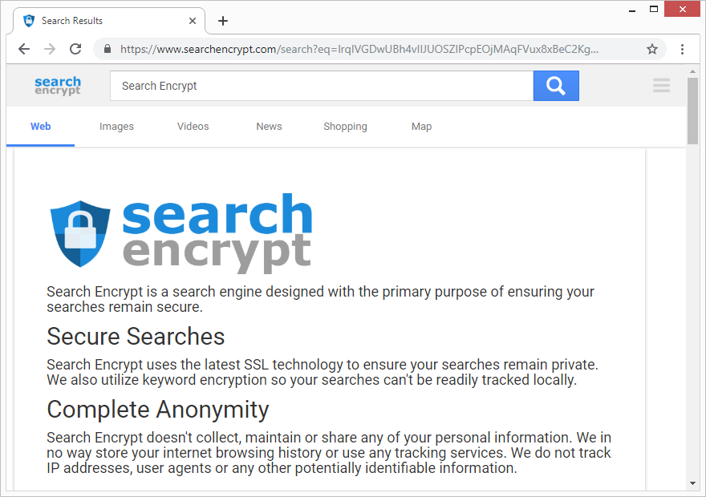The height and width of the screenshot is (497, 706).
Task: Click the scrollbar's down arrow
Action: pyautogui.click(x=693, y=483)
